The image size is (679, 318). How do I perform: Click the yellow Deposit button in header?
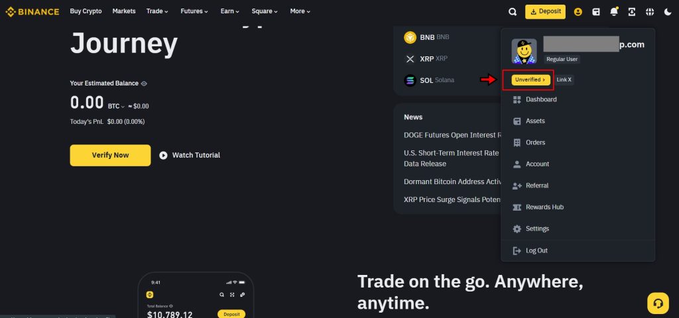[545, 12]
